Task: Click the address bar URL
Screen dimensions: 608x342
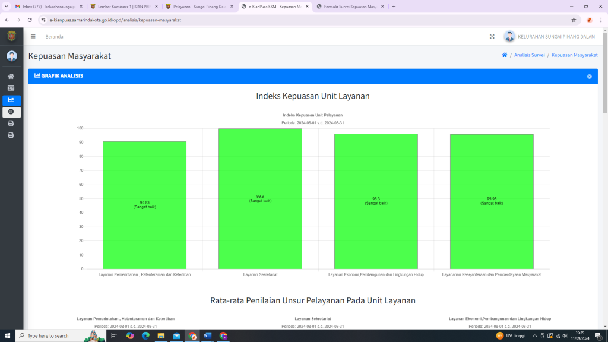Action: tap(115, 20)
